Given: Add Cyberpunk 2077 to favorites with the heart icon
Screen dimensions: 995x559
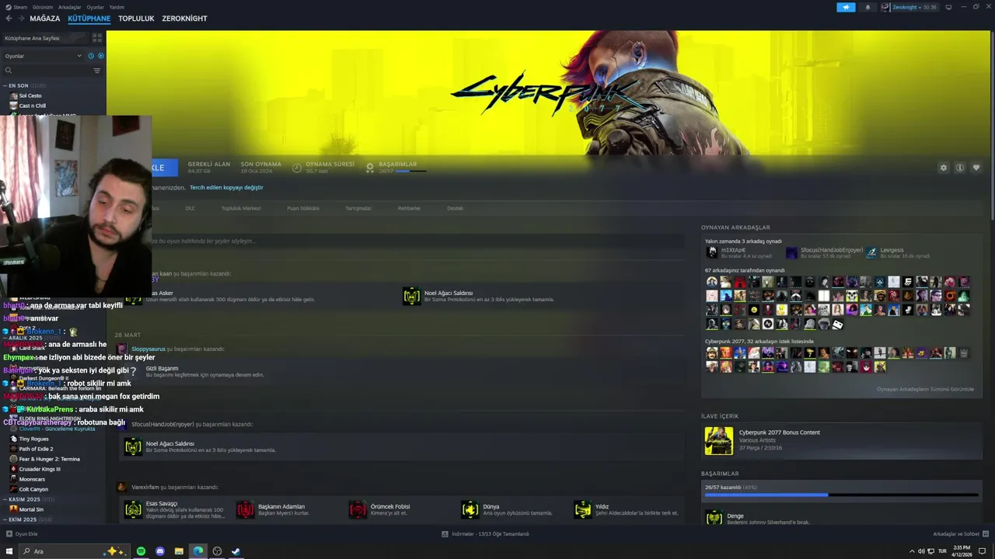Looking at the screenshot, I should 976,168.
